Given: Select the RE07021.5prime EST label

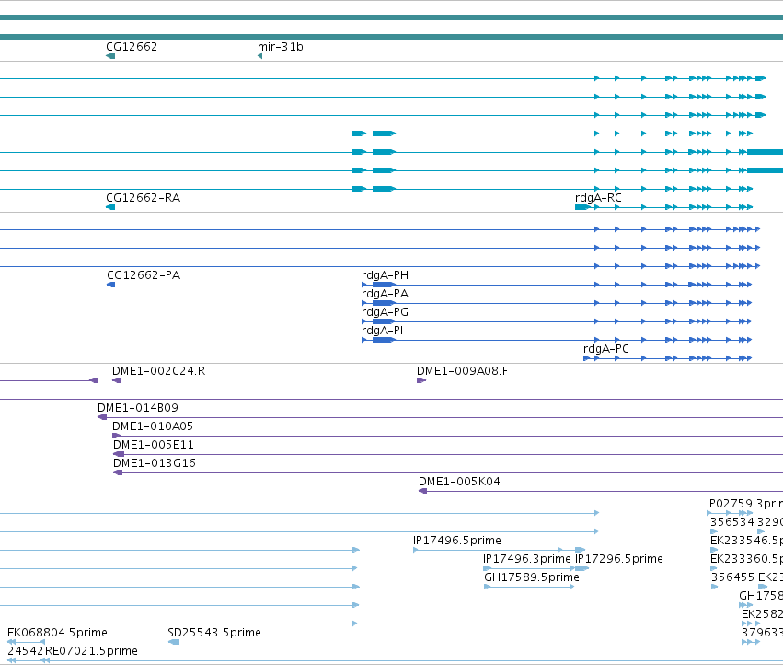Looking at the screenshot, I should point(91,651).
